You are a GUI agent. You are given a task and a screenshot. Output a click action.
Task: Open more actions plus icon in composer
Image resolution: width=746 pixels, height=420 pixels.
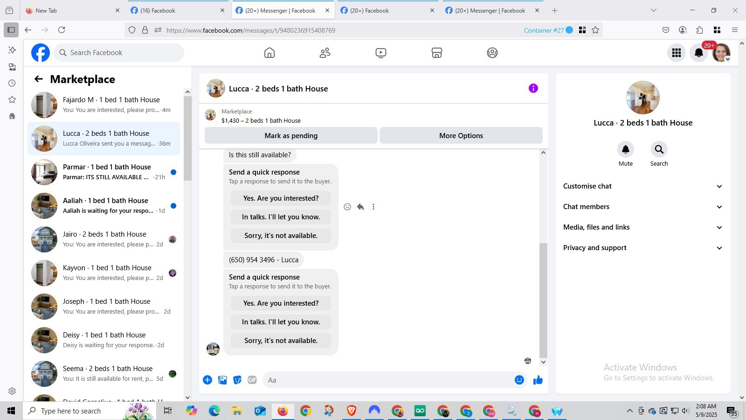[x=207, y=380]
